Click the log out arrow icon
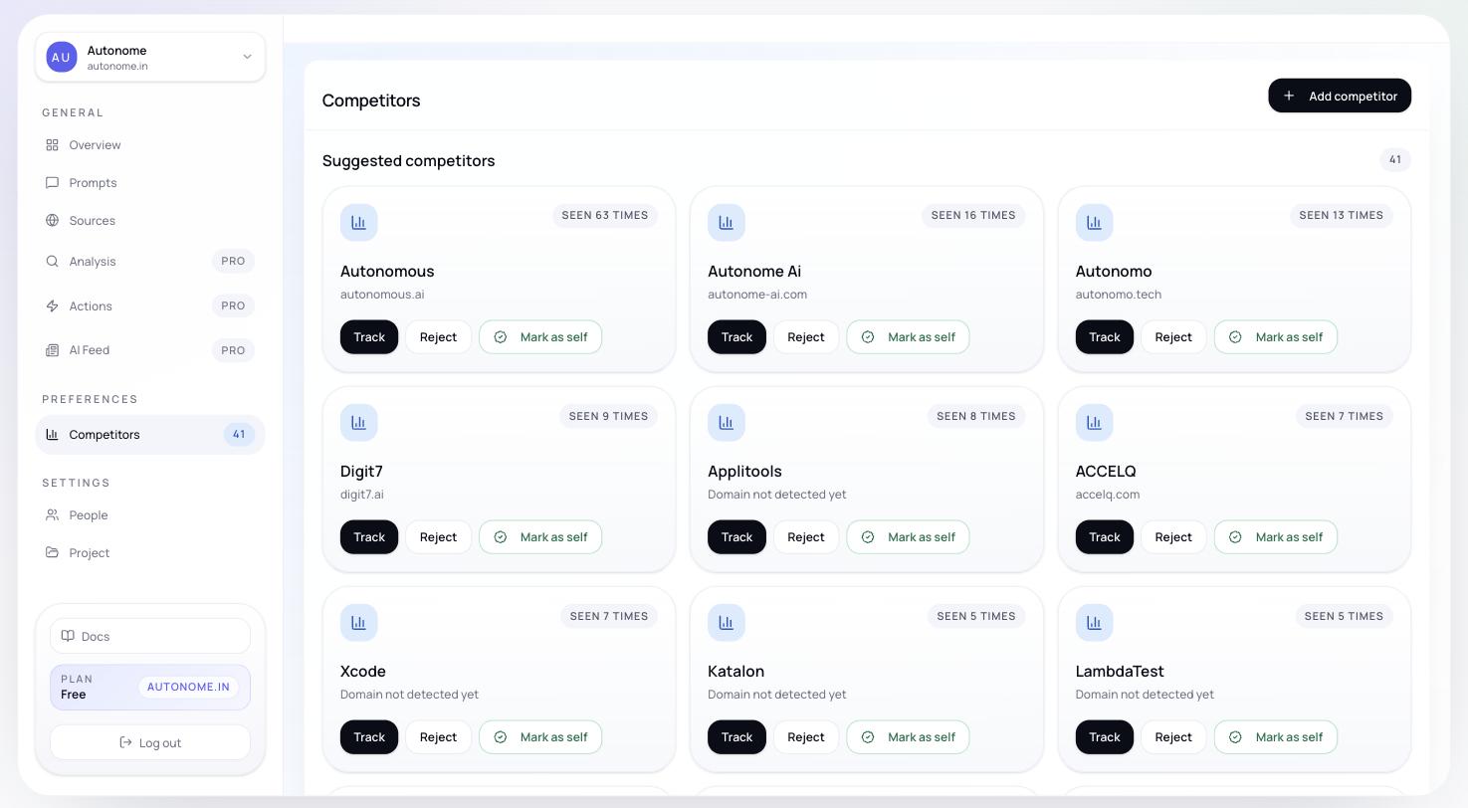Image resolution: width=1468 pixels, height=808 pixels. [x=125, y=742]
